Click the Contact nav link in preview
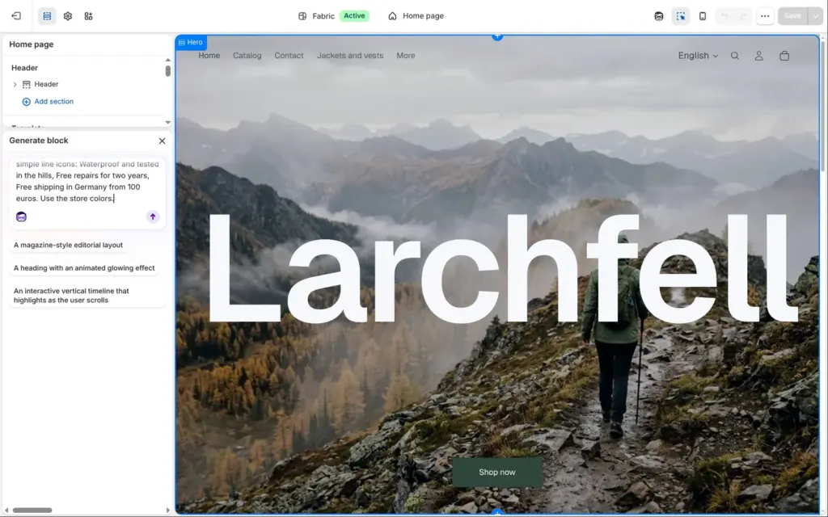The width and height of the screenshot is (828, 517). pos(289,56)
